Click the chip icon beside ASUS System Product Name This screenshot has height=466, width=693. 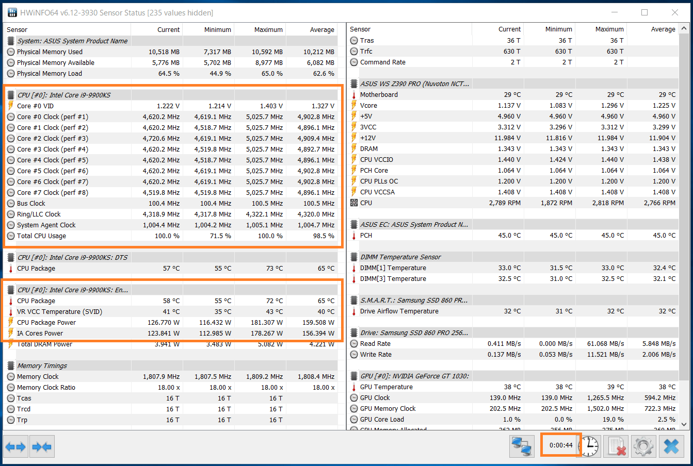tap(11, 41)
